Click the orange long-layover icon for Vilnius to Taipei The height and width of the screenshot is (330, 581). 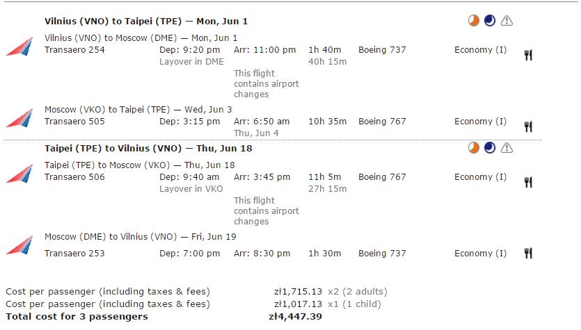(x=474, y=21)
